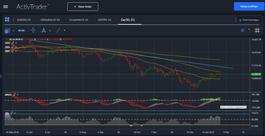
Task: Click the RSI 27.220 axis value
Action: click(255, 126)
